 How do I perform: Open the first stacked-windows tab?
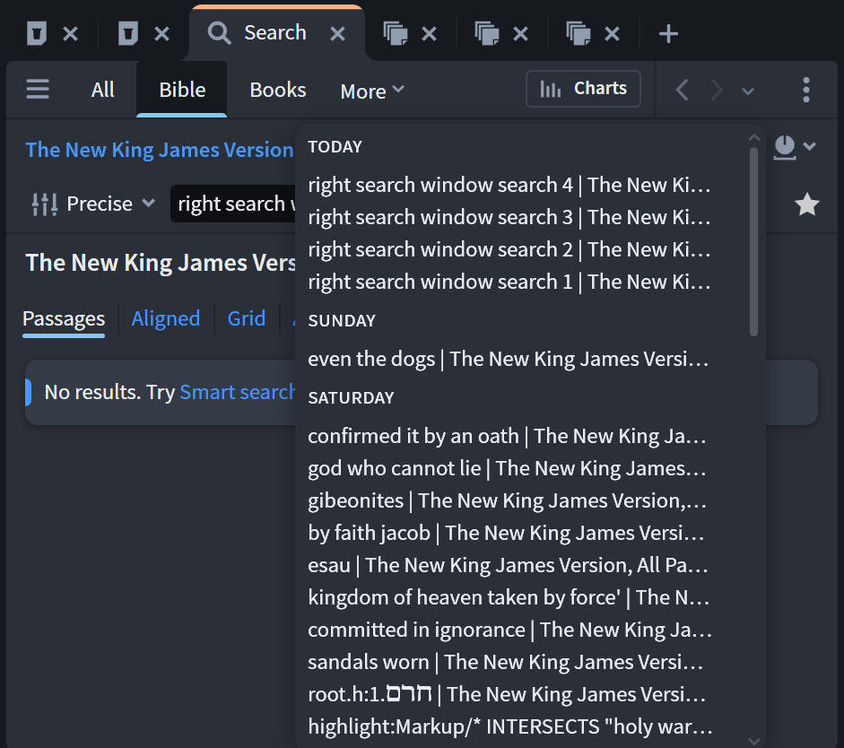point(395,34)
